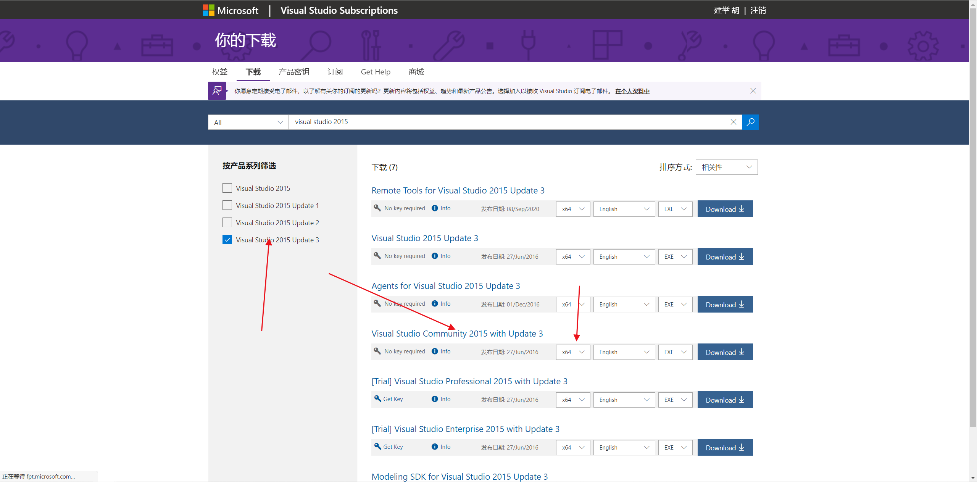Click Info icon for Remote Tools row

pyautogui.click(x=435, y=208)
